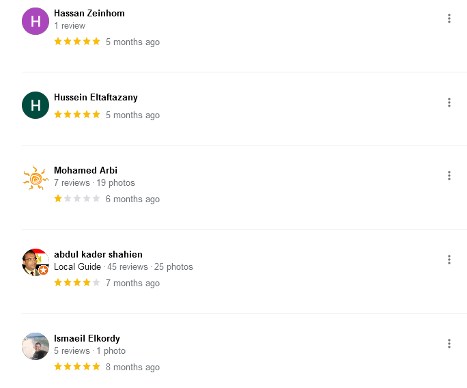Click Mohamed Arbi's one-star rating
The width and height of the screenshot is (467, 388).
[x=77, y=199]
